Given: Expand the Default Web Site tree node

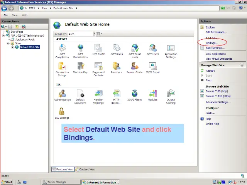Looking at the screenshot, I should [x=12, y=47].
